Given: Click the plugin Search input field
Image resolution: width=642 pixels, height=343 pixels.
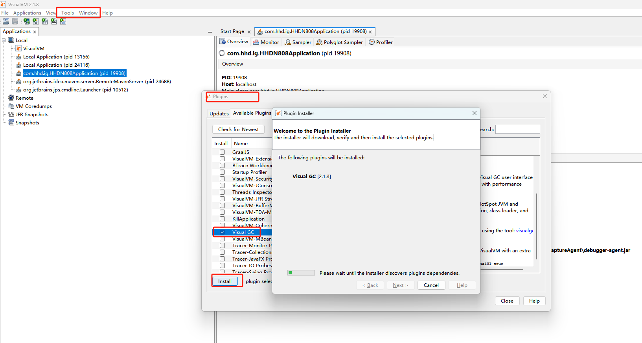Looking at the screenshot, I should click(x=517, y=130).
